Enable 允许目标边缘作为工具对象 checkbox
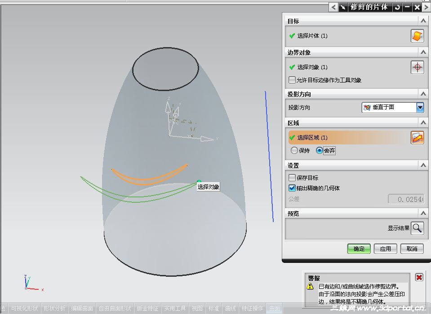The image size is (431, 314). click(x=292, y=80)
